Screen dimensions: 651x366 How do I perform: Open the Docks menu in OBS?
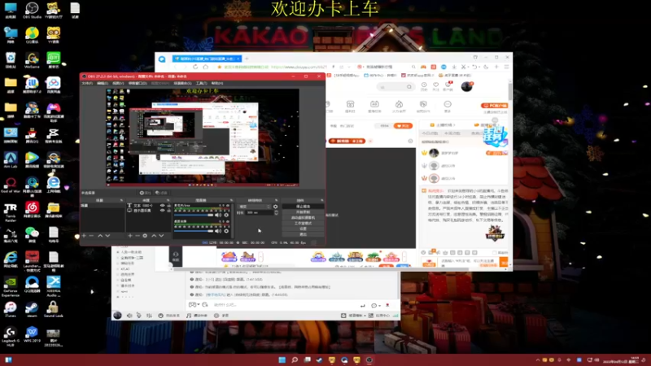click(x=138, y=83)
